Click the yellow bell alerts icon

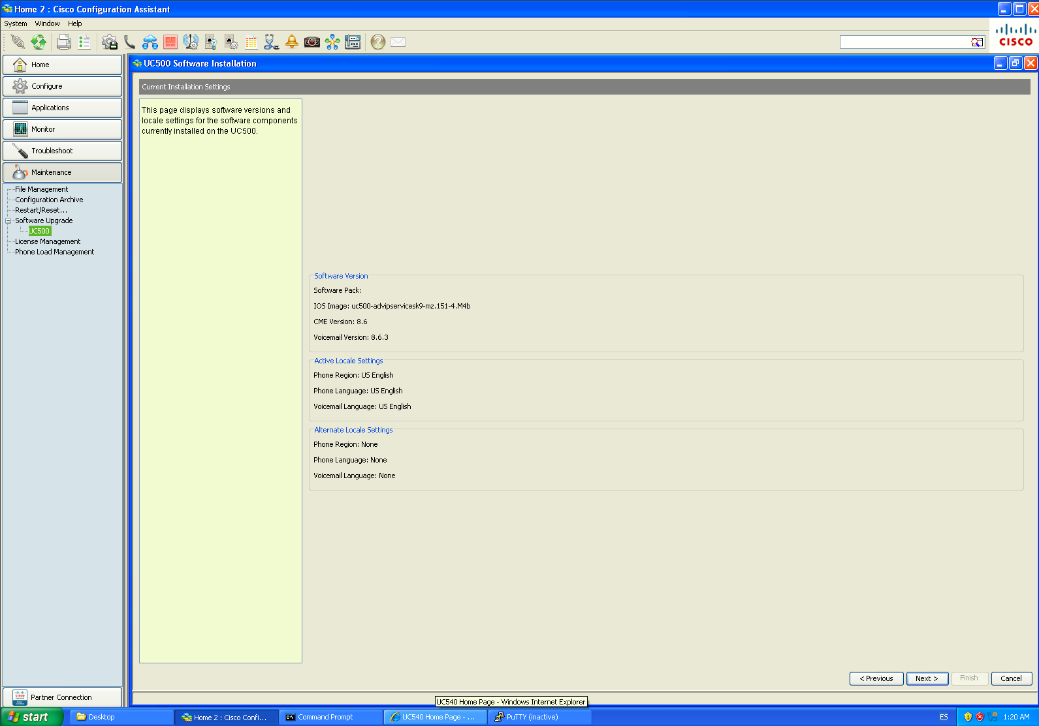[x=292, y=42]
